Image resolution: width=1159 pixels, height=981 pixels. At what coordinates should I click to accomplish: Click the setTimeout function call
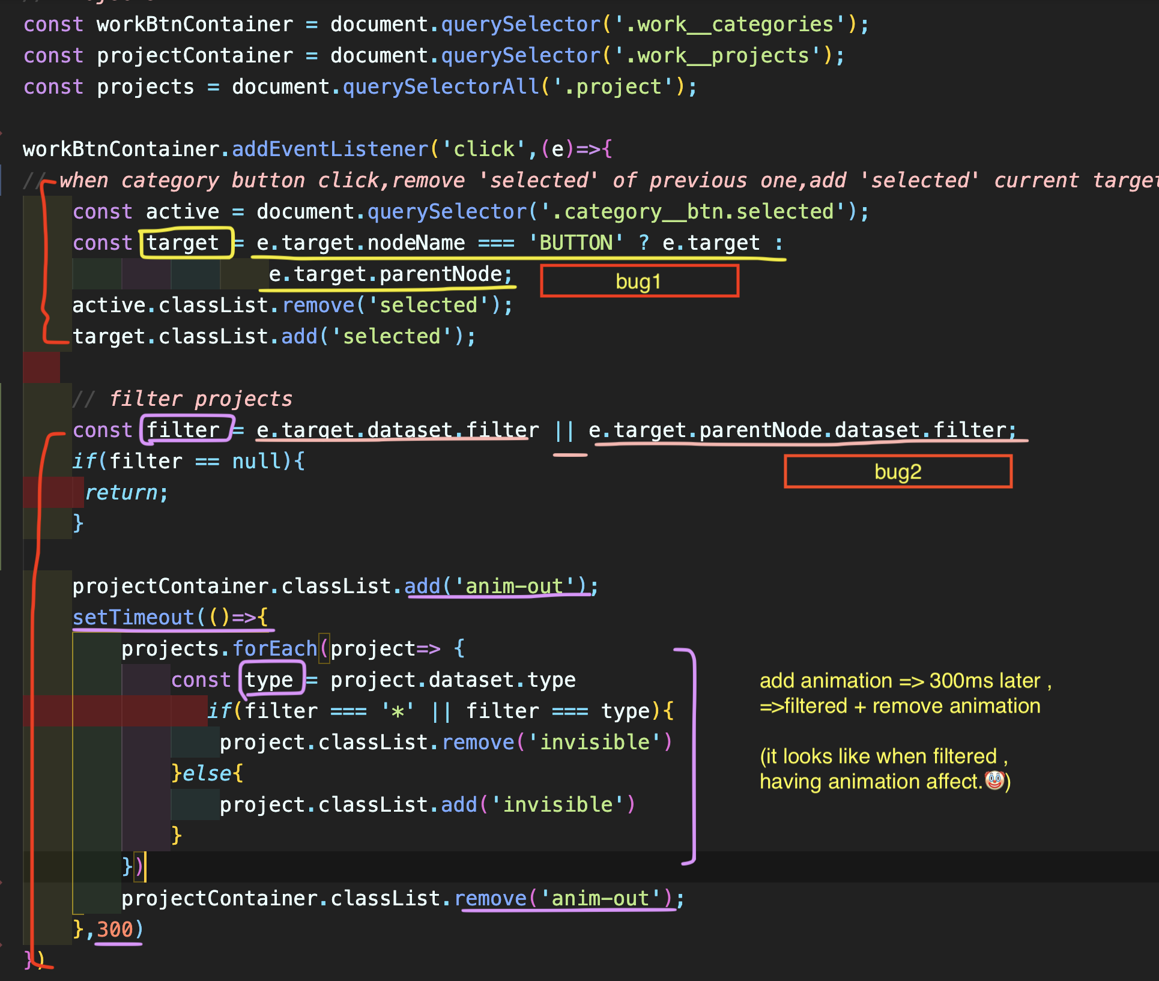(133, 617)
